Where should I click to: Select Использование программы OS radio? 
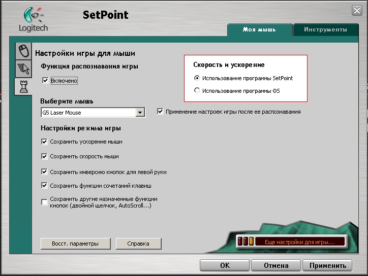197,90
